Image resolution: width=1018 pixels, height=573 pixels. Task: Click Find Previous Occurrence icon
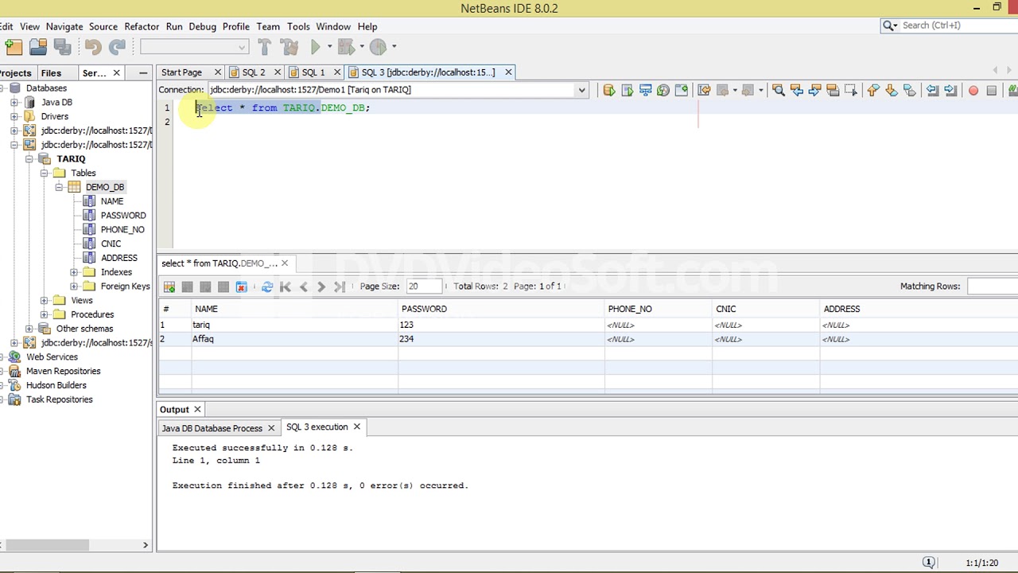click(797, 90)
